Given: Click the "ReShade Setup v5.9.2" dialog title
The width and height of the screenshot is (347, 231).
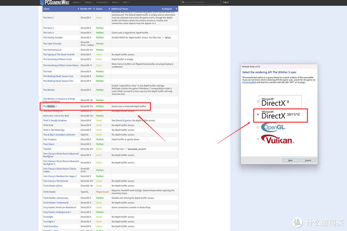Looking at the screenshot, I should [x=251, y=66].
